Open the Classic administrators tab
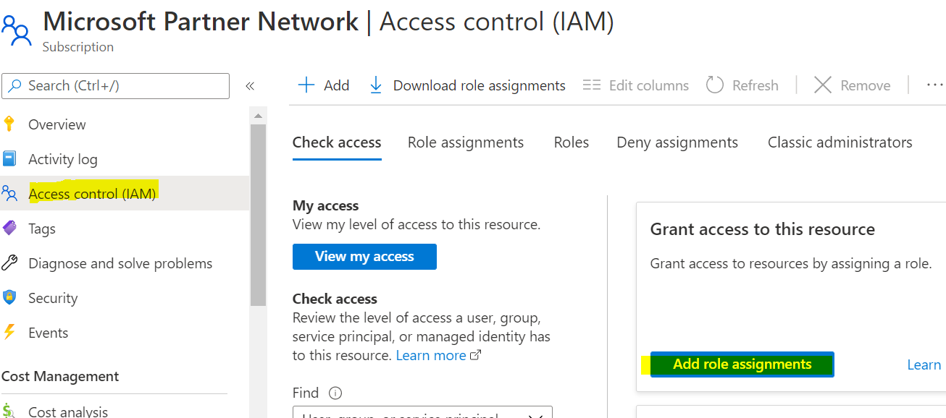Image resolution: width=946 pixels, height=418 pixels. click(840, 142)
